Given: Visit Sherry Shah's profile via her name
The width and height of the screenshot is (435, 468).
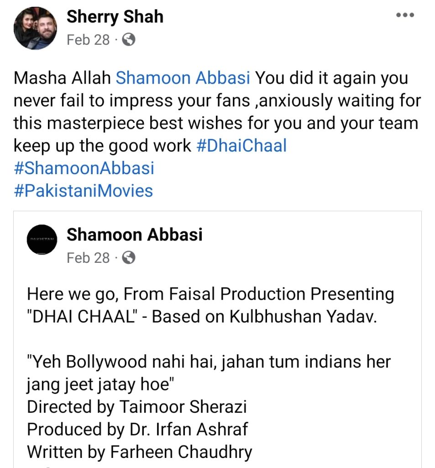Looking at the screenshot, I should click(x=115, y=16).
